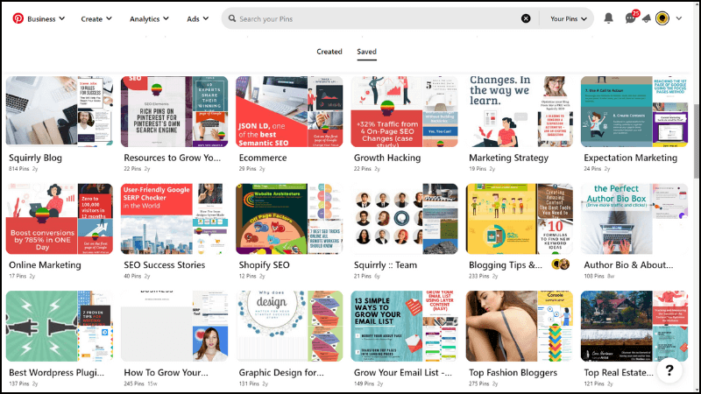Open the Graphic Design for... board cover
The width and height of the screenshot is (701, 394).
pos(289,326)
